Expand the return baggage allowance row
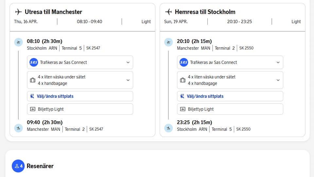Viewport: 314px width, 177px height. pos(278,80)
